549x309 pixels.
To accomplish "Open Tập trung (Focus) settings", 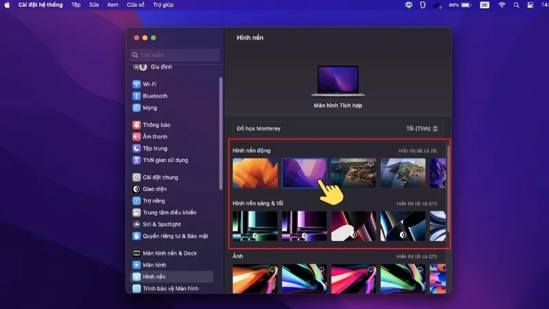I will coord(154,148).
